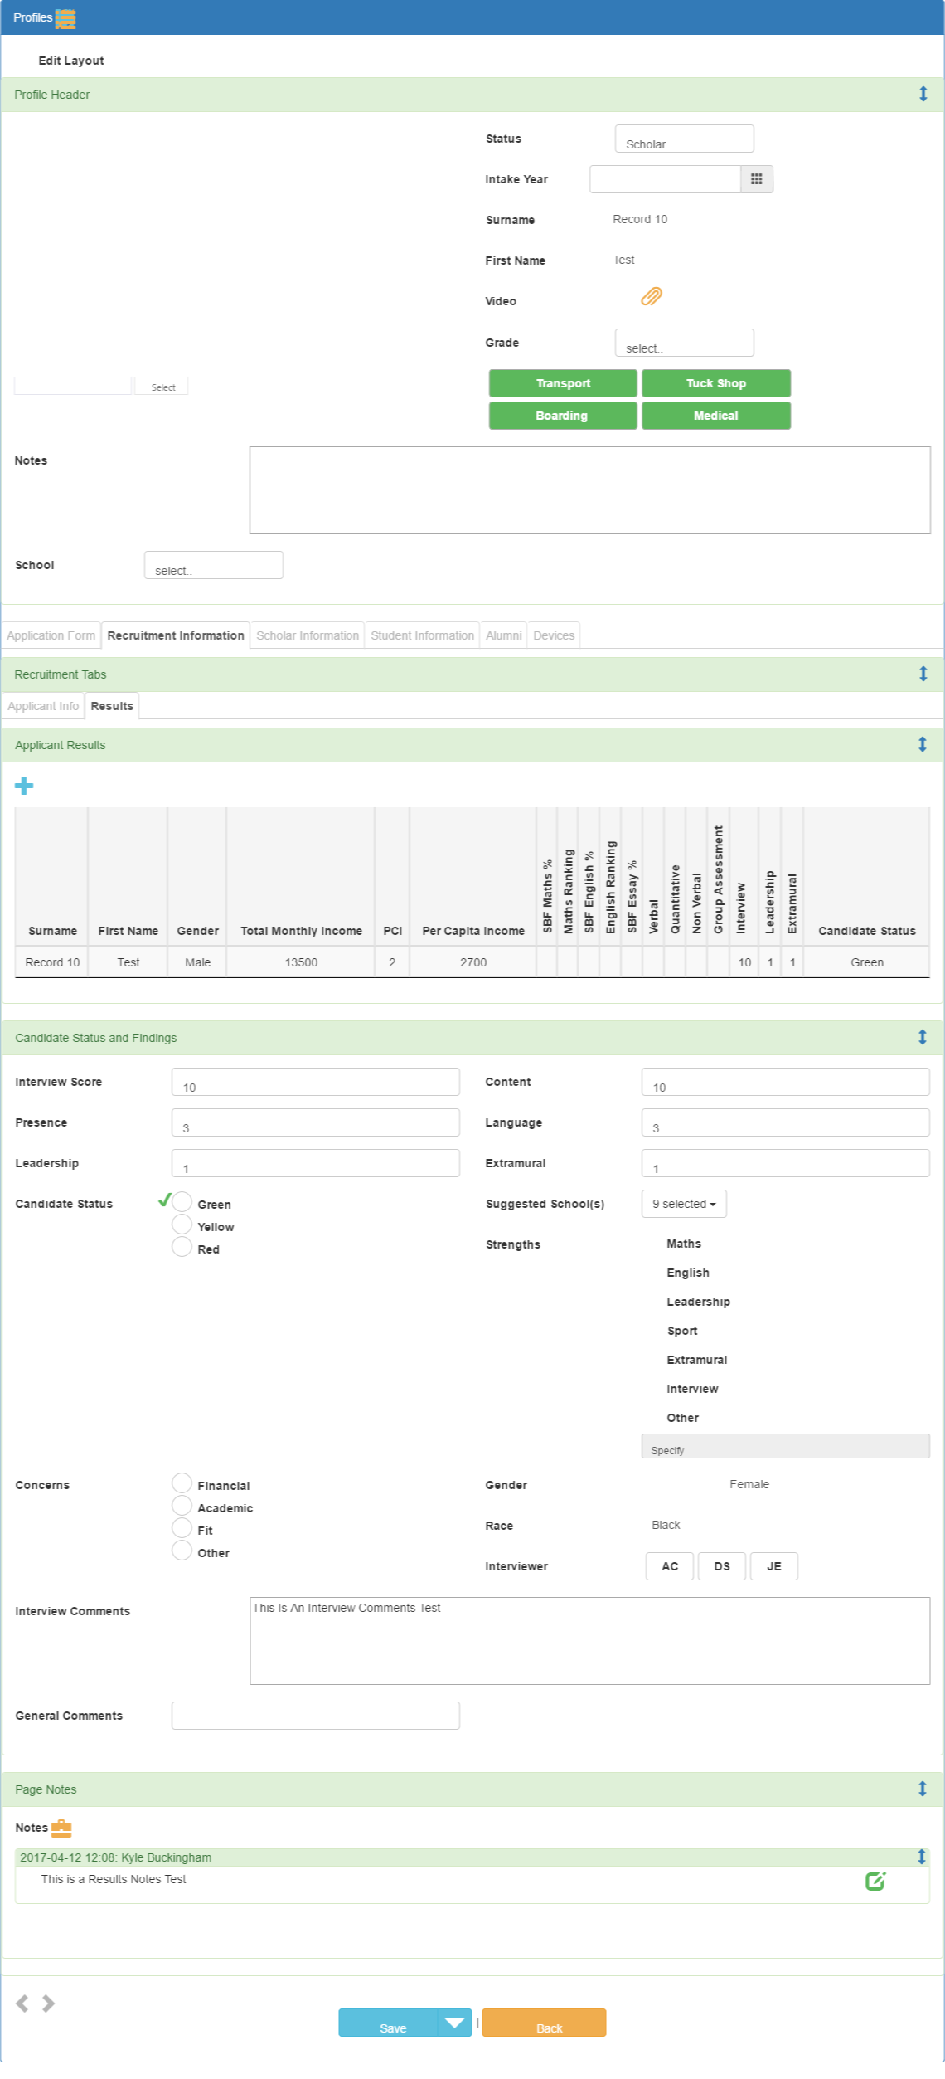Switch to Application Form tab
The height and width of the screenshot is (2079, 945).
tap(51, 636)
